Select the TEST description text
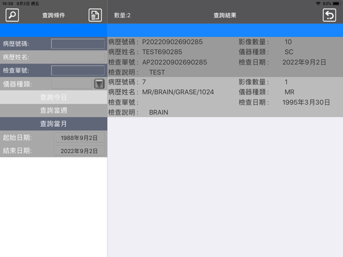Image resolution: width=343 pixels, height=257 pixels. click(x=157, y=72)
